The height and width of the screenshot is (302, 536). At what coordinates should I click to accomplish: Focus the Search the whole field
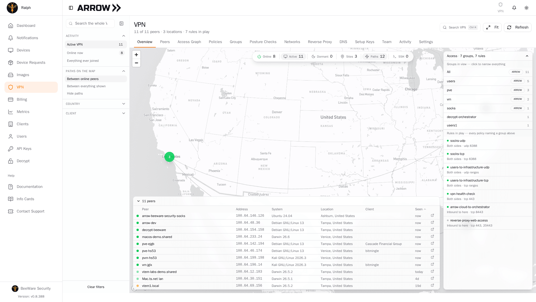click(90, 23)
